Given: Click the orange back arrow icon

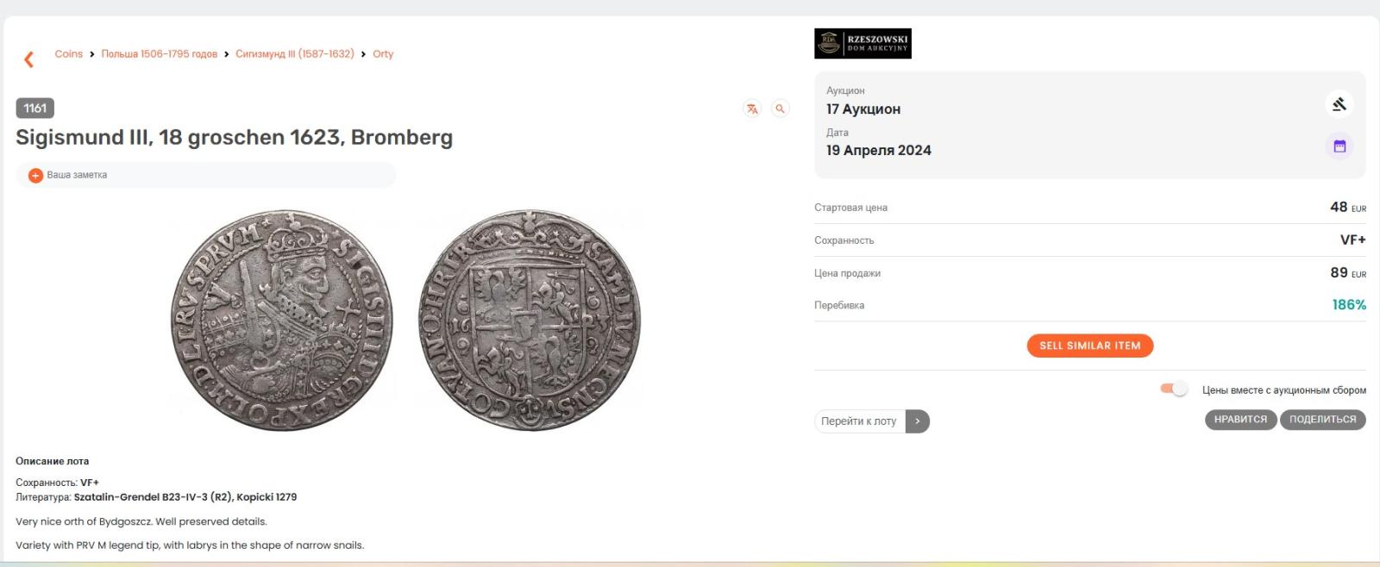Looking at the screenshot, I should 29,59.
